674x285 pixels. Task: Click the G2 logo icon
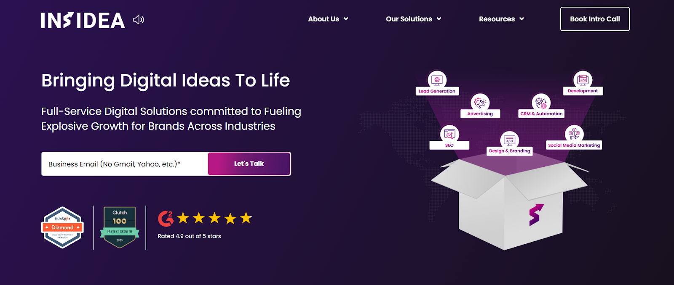166,219
